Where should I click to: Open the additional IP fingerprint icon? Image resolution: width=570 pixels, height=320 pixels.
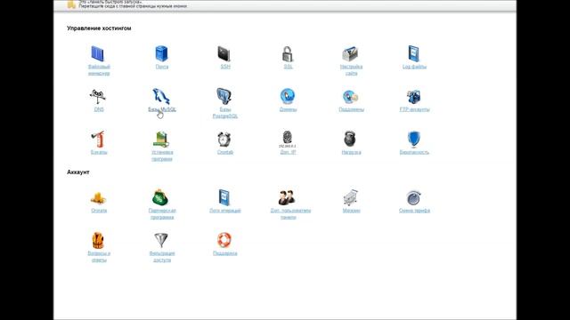pos(287,139)
